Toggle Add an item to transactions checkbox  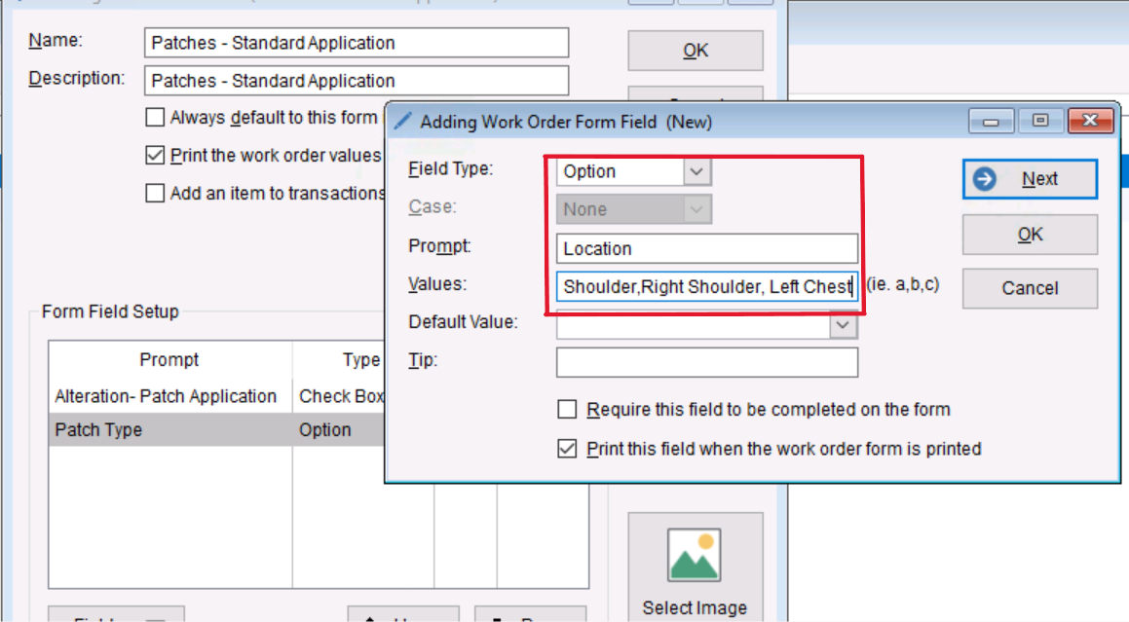click(x=155, y=194)
